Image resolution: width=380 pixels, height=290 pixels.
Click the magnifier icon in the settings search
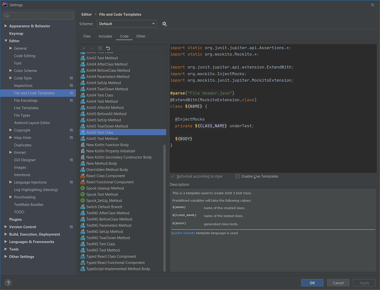pos(7,16)
